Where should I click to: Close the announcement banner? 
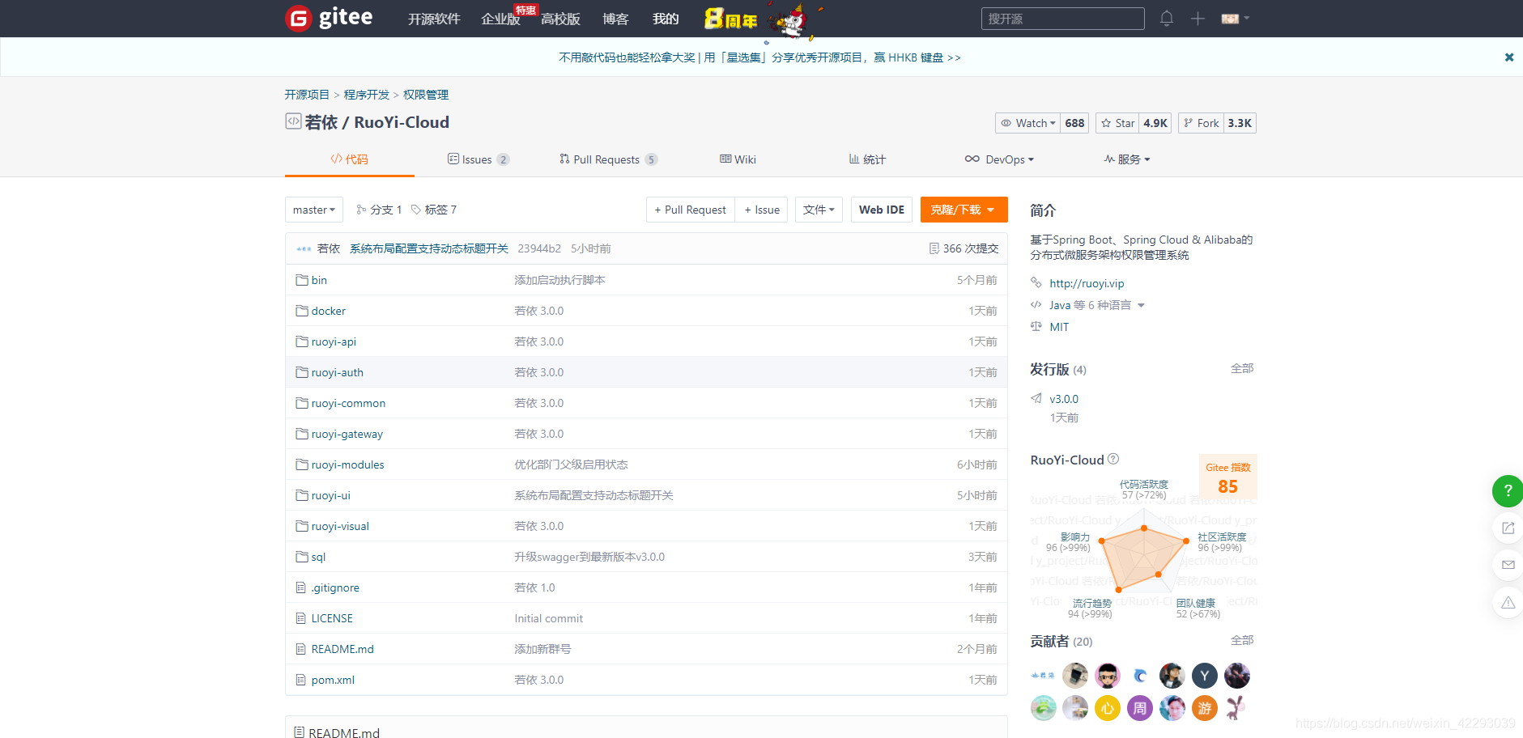pos(1509,57)
